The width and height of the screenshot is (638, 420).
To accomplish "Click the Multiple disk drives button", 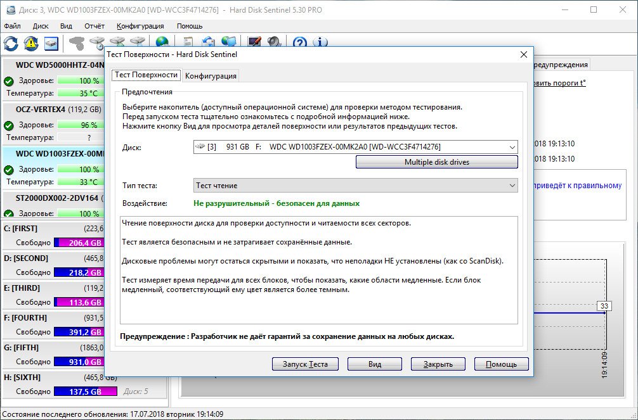I will 436,162.
